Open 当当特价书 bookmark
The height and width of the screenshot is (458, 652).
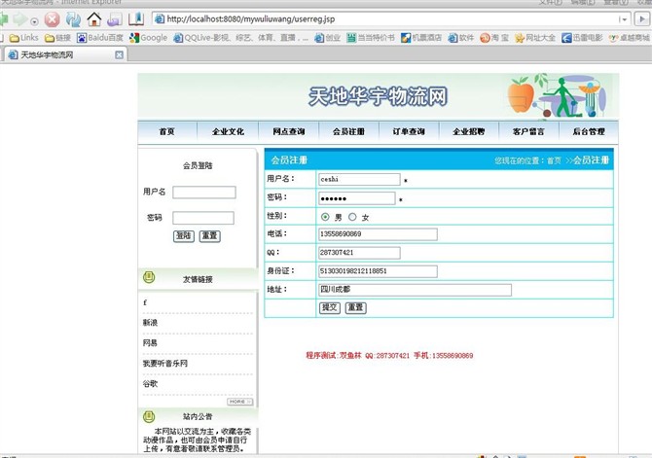pyautogui.click(x=371, y=38)
